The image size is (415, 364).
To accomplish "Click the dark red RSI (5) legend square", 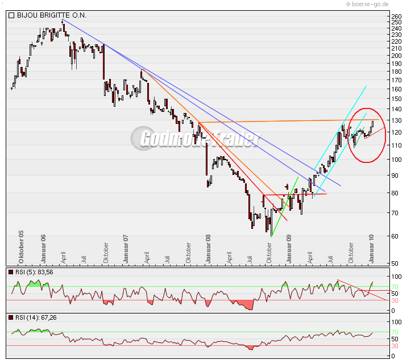I will click(11, 272).
